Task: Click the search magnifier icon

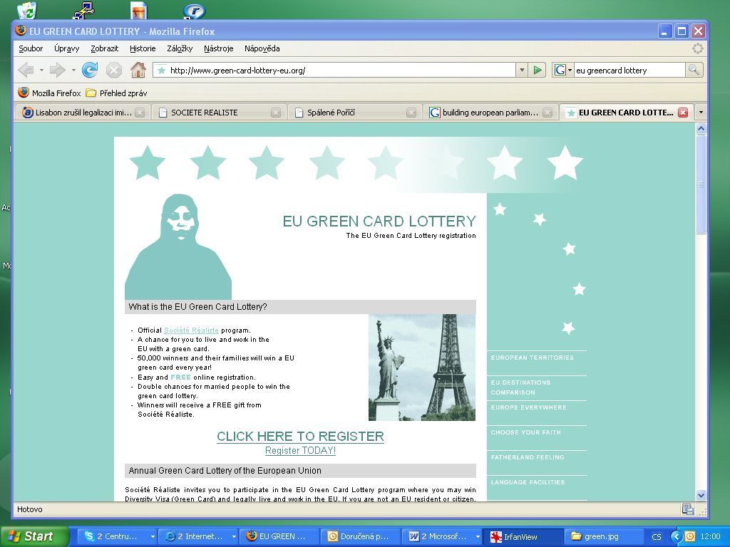Action: [x=694, y=71]
